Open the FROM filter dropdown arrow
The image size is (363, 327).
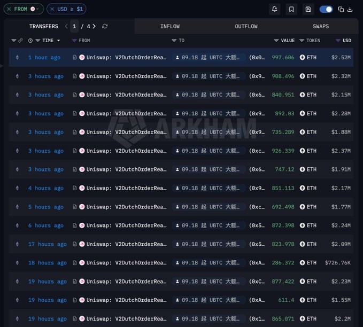[x=37, y=9]
